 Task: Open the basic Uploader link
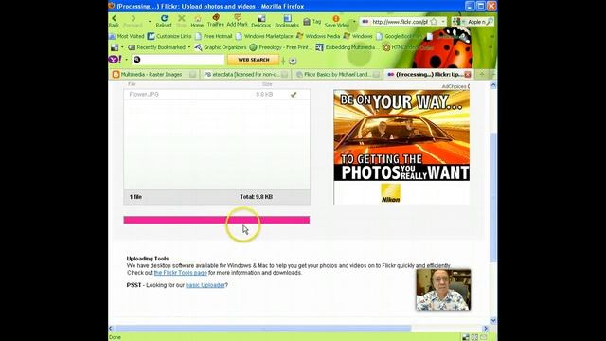point(205,285)
